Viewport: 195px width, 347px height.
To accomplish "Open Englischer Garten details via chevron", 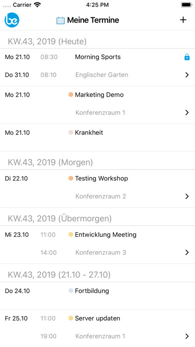I will [187, 75].
